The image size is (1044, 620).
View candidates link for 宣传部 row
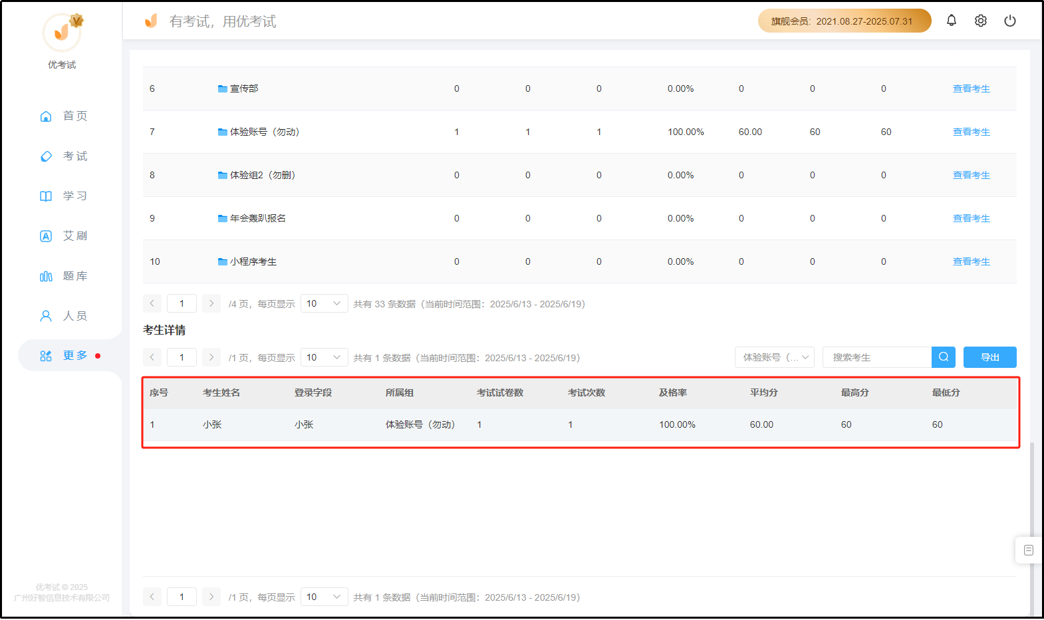[x=972, y=88]
